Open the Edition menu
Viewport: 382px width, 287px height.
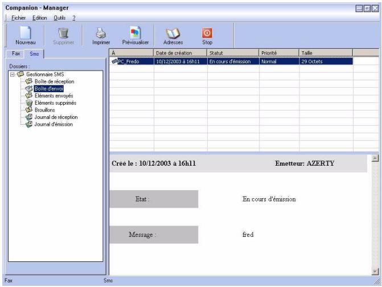[39, 18]
